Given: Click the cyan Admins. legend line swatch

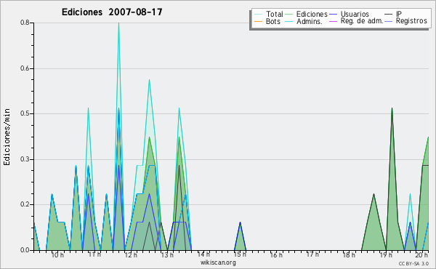Looking at the screenshot, I should click(x=289, y=21).
